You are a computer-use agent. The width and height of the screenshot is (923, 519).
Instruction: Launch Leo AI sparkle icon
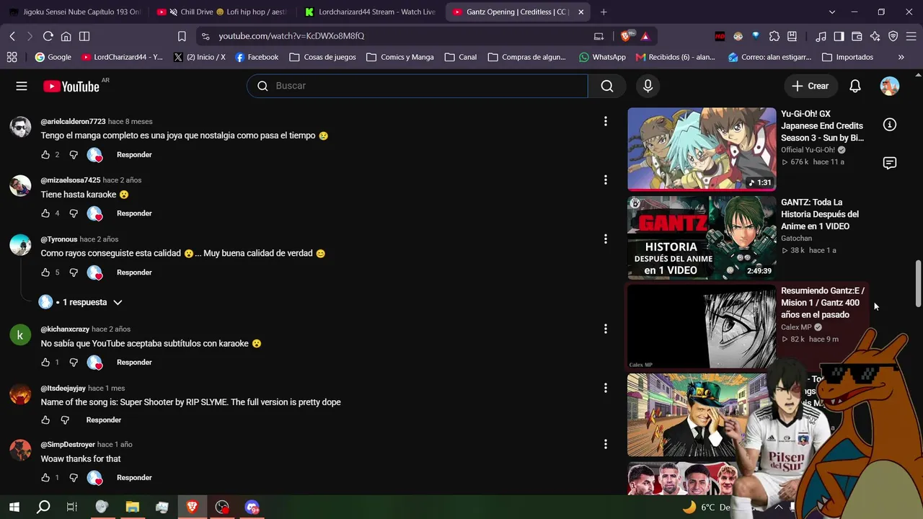875,36
